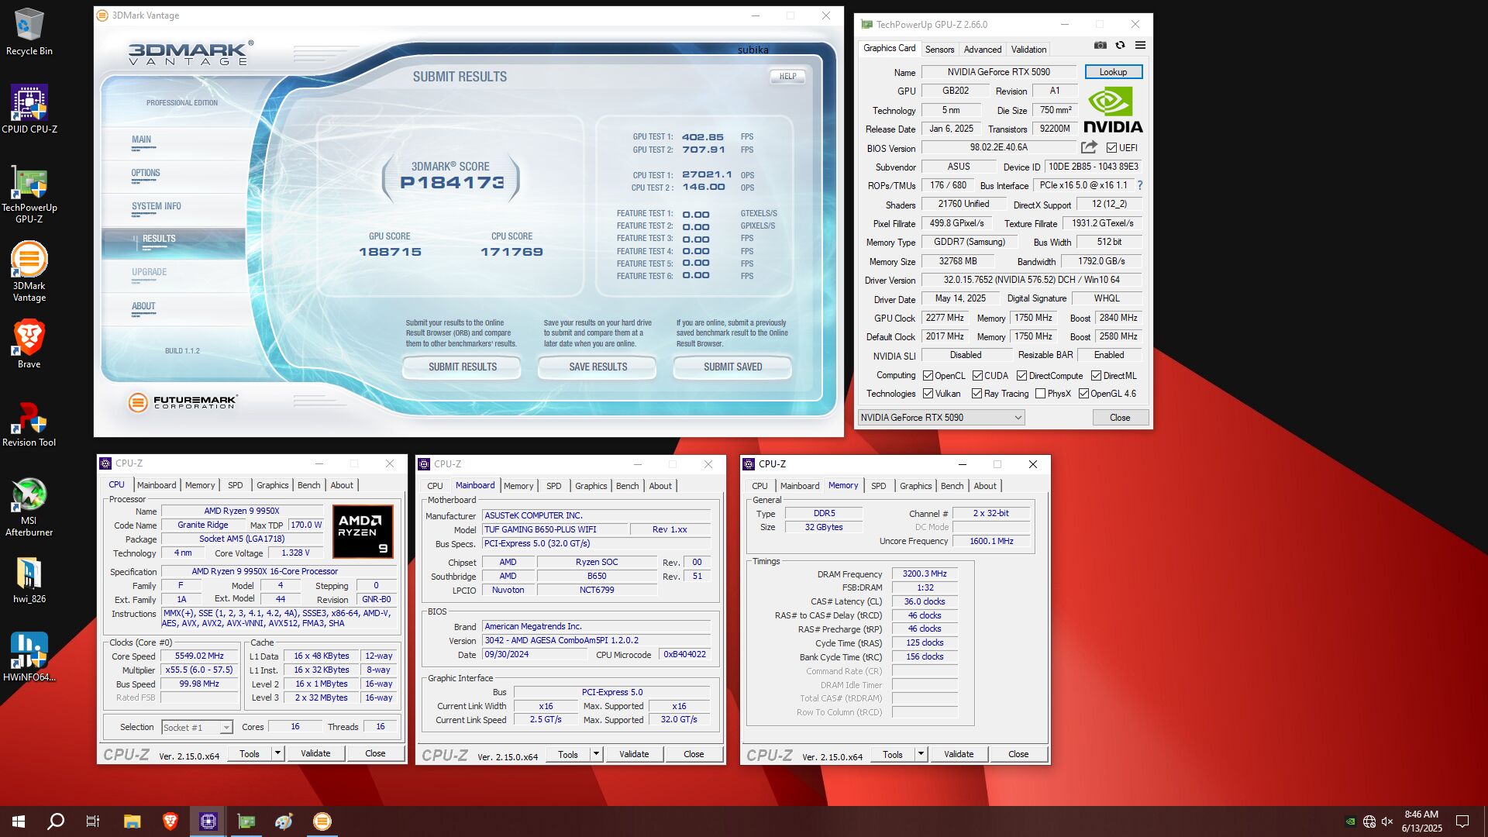
Task: Open the taskbar Search icon
Action: (x=56, y=821)
